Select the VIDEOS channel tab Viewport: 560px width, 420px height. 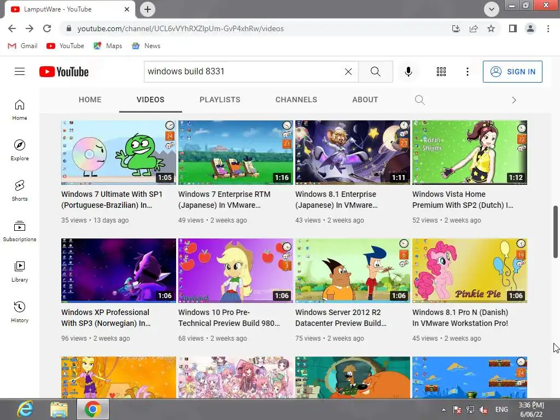pyautogui.click(x=150, y=100)
